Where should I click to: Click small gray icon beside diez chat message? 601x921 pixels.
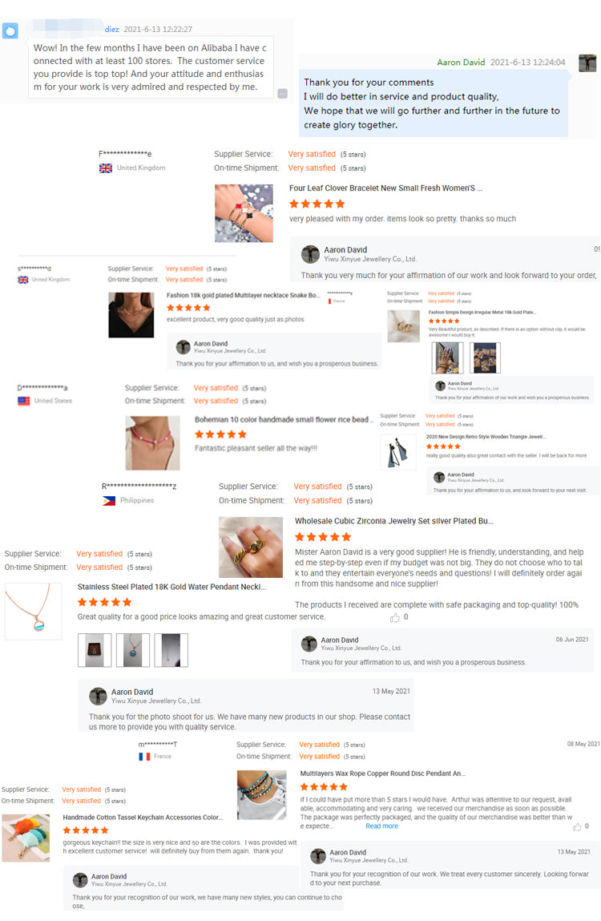click(283, 94)
